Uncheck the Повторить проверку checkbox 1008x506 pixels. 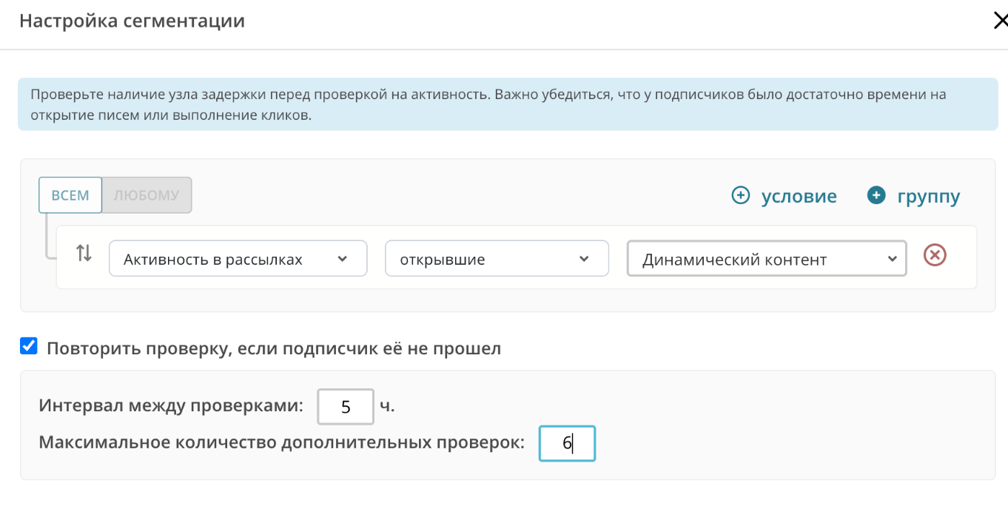[x=29, y=346]
